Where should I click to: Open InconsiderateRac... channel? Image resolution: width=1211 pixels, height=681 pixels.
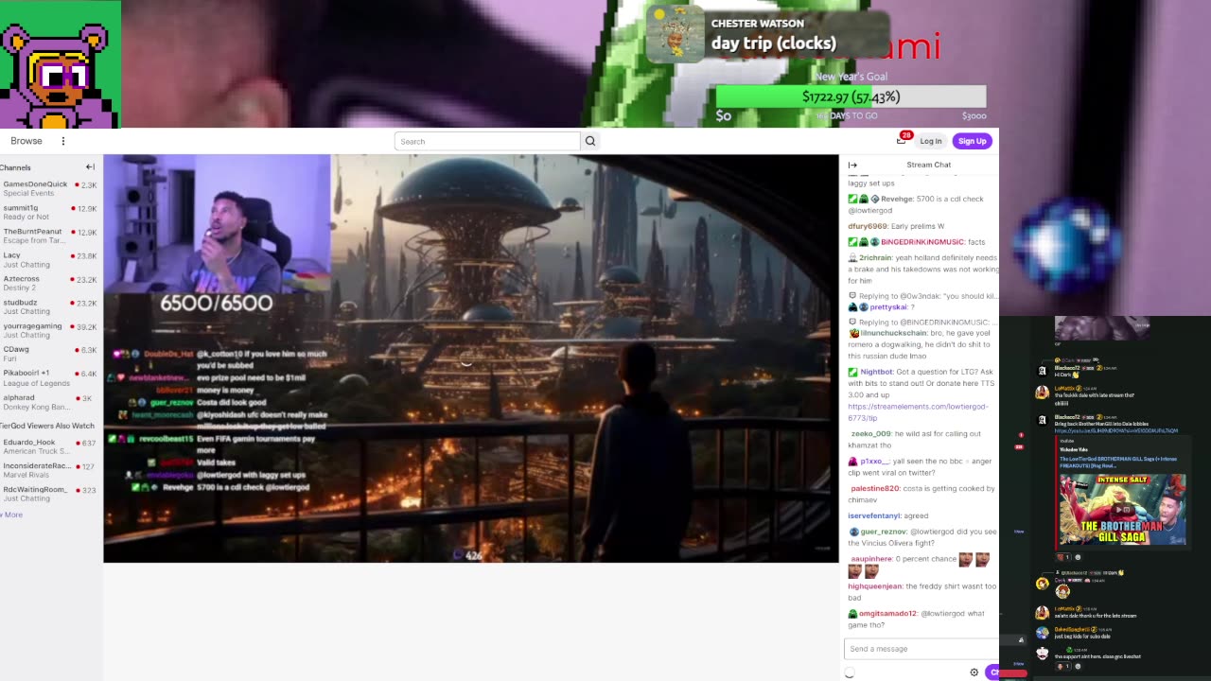click(49, 470)
